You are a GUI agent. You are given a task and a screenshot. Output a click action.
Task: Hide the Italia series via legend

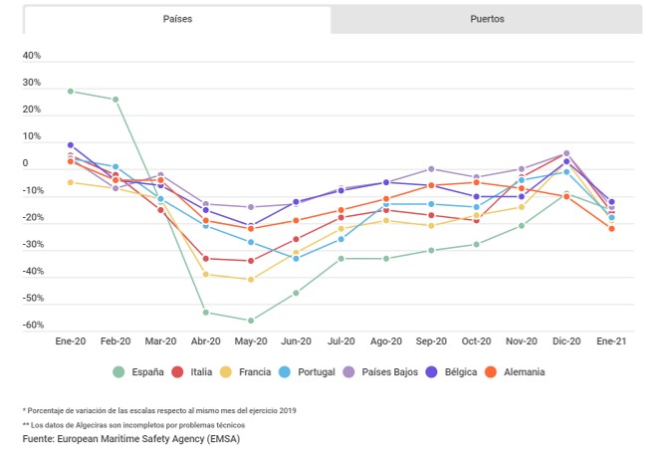[178, 372]
